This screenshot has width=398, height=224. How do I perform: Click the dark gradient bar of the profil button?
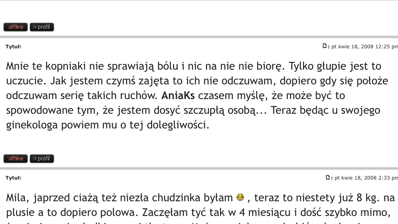pos(42,27)
